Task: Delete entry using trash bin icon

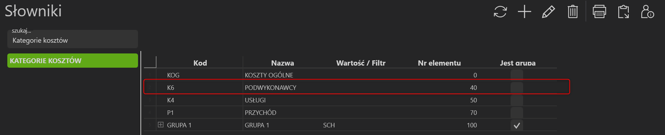Action: 573,12
